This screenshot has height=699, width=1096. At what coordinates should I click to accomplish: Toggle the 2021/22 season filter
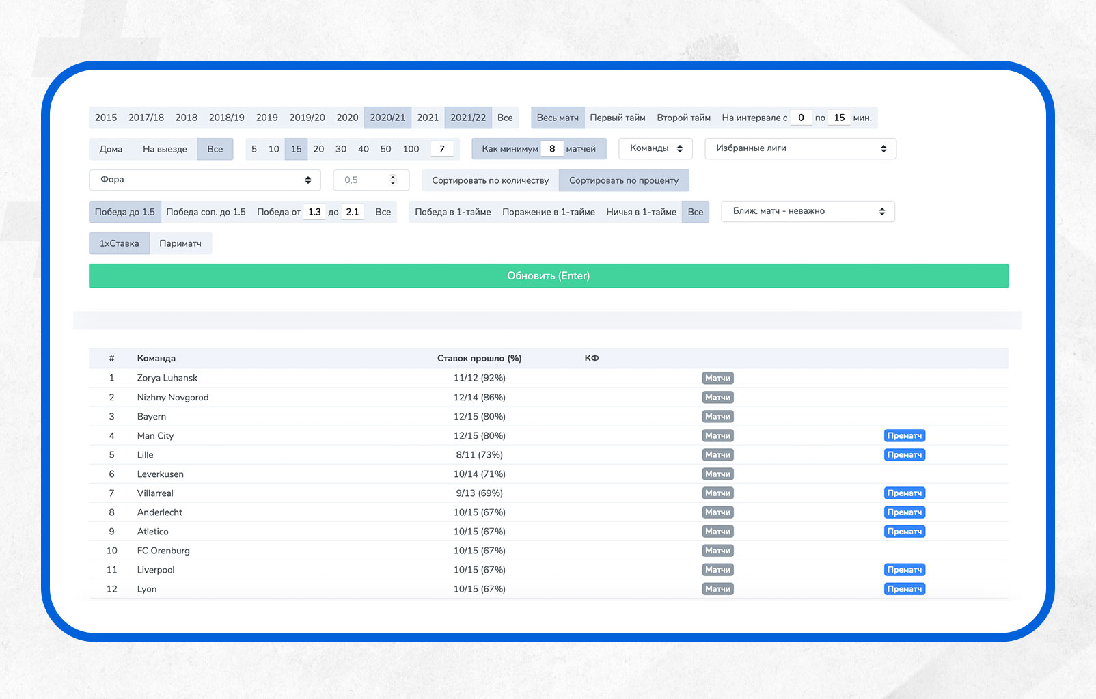tap(468, 118)
